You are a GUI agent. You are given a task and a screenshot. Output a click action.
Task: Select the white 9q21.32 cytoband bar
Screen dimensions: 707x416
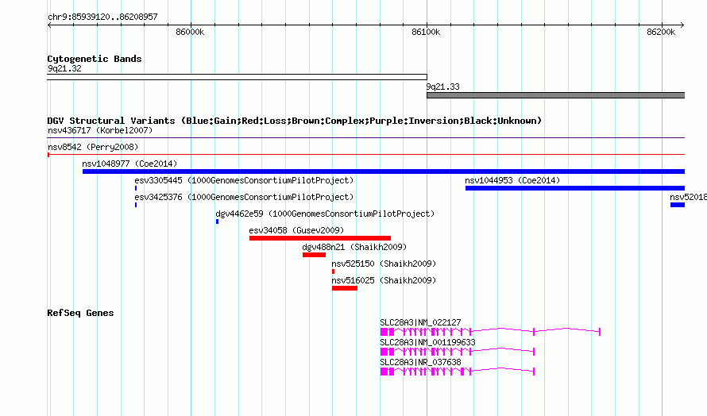(x=237, y=77)
